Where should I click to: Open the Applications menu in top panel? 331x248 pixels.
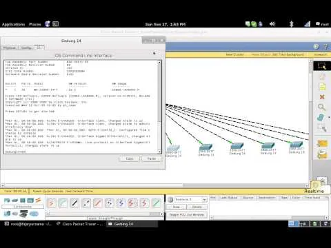point(13,24)
